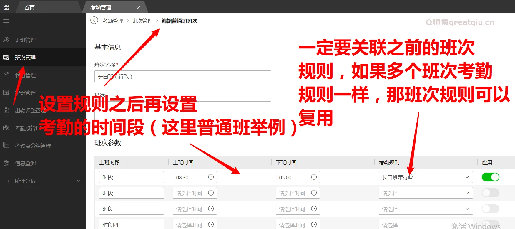Click 班组管理 people icon in sidebar

pos(6,40)
